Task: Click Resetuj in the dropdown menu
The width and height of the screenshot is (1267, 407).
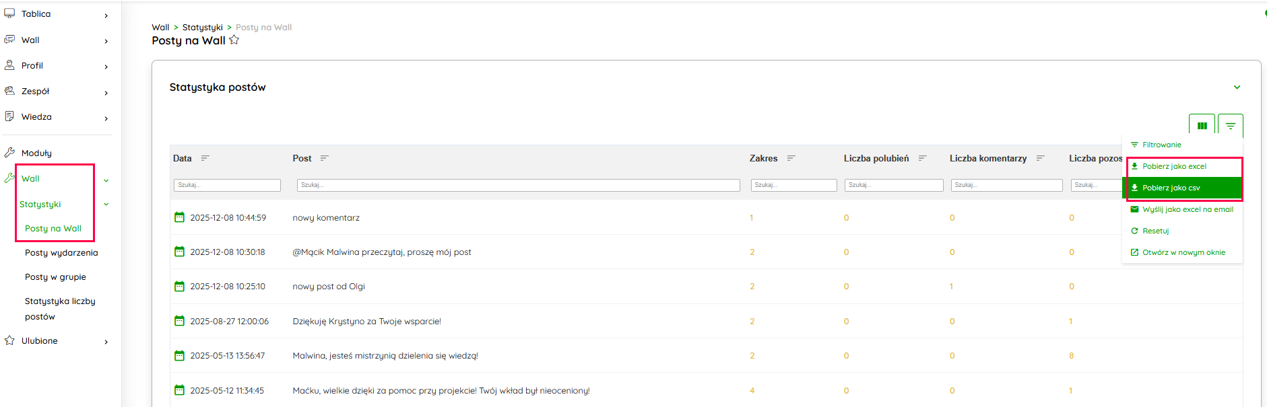Action: pyautogui.click(x=1182, y=231)
